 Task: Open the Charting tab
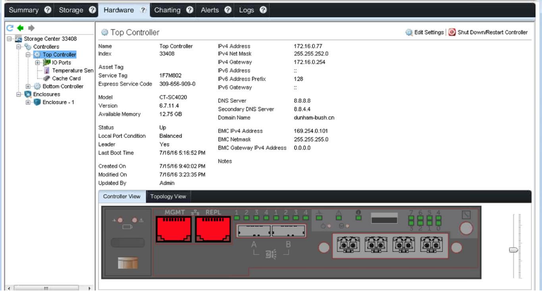167,10
